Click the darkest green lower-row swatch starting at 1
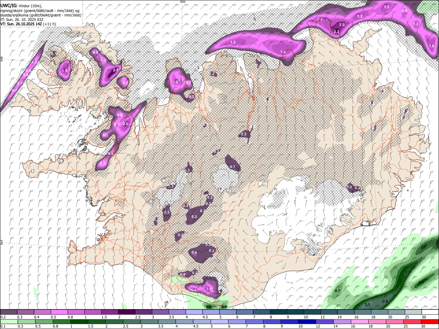Screen dimensions: 439x329 [x=79, y=321]
